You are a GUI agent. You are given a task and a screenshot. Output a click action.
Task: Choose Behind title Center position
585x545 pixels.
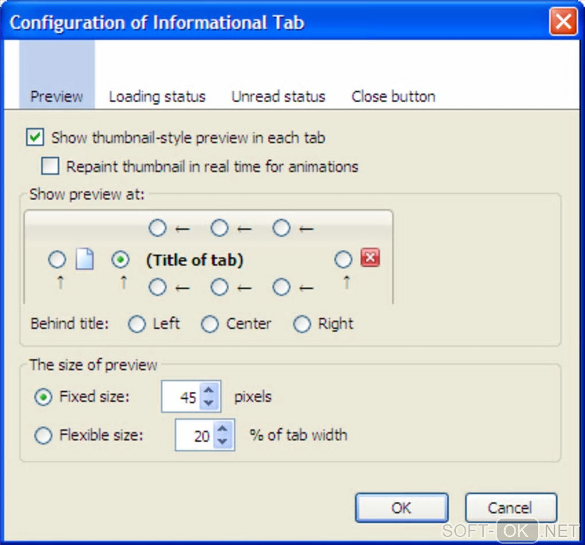tap(210, 324)
